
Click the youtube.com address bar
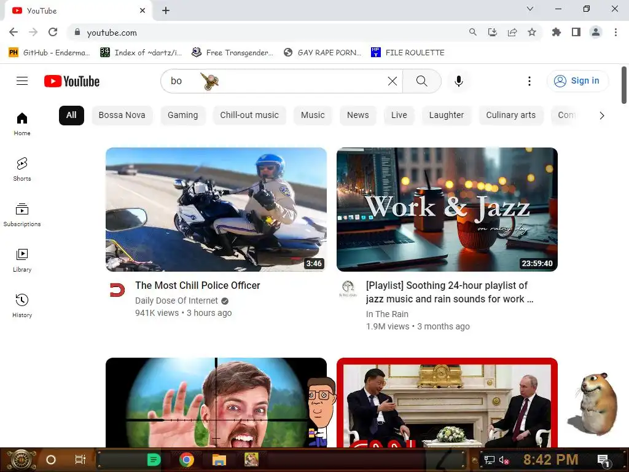point(269,33)
